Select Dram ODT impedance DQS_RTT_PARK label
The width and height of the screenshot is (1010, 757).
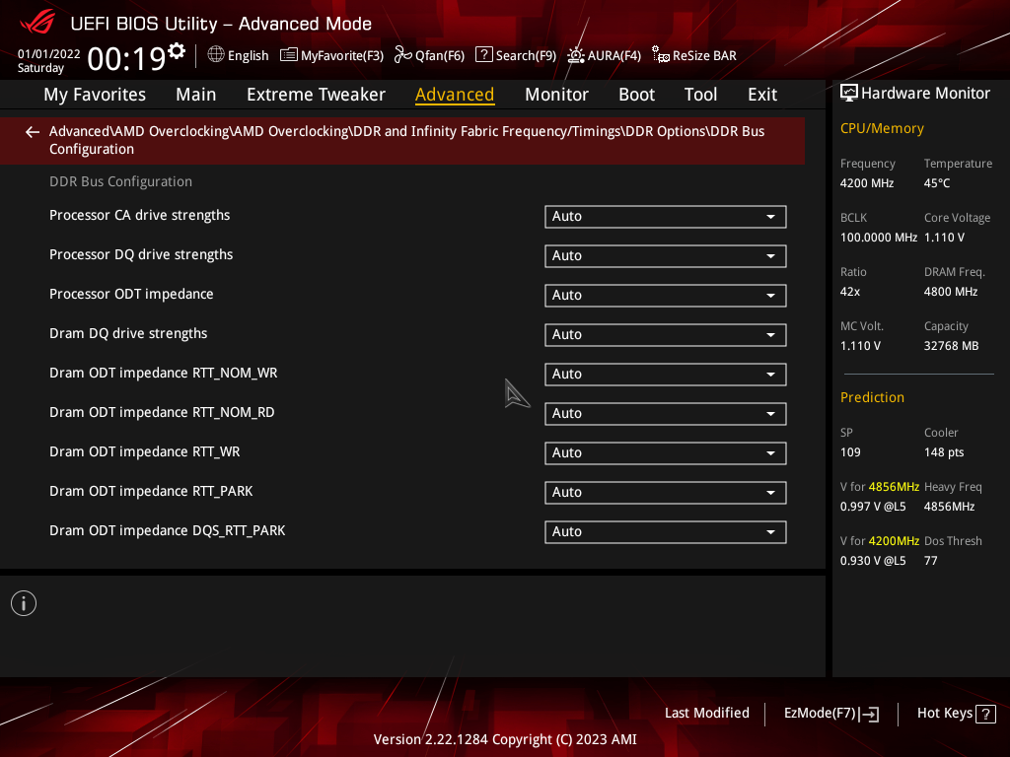[x=168, y=530]
